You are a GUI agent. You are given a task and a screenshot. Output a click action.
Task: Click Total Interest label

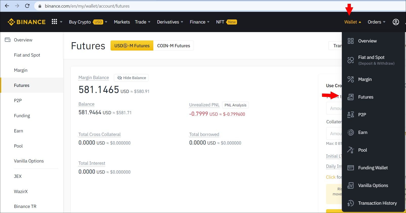click(x=92, y=163)
